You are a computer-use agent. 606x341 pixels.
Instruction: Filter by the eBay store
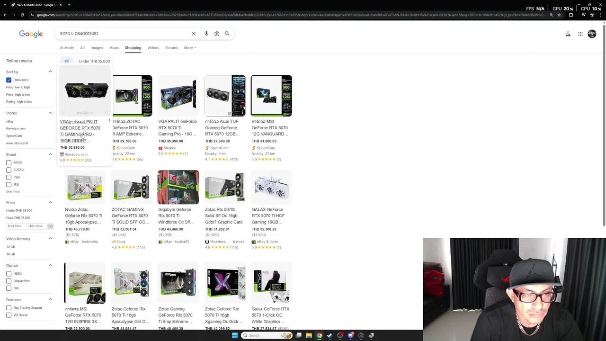[x=10, y=121]
